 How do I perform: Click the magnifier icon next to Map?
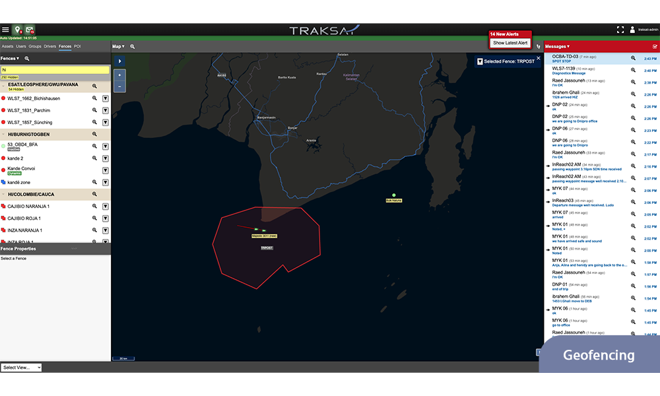coord(133,47)
